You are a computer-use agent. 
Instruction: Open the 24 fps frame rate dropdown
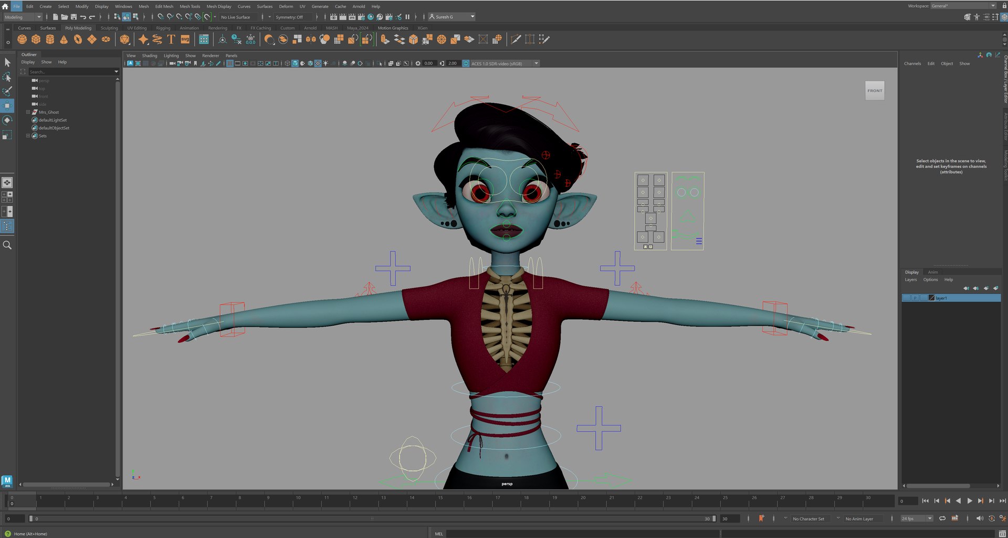tap(917, 519)
